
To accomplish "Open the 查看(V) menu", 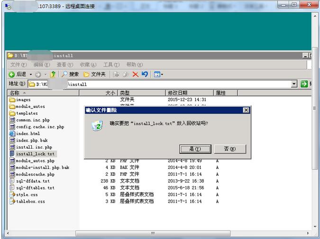I will (x=64, y=64).
